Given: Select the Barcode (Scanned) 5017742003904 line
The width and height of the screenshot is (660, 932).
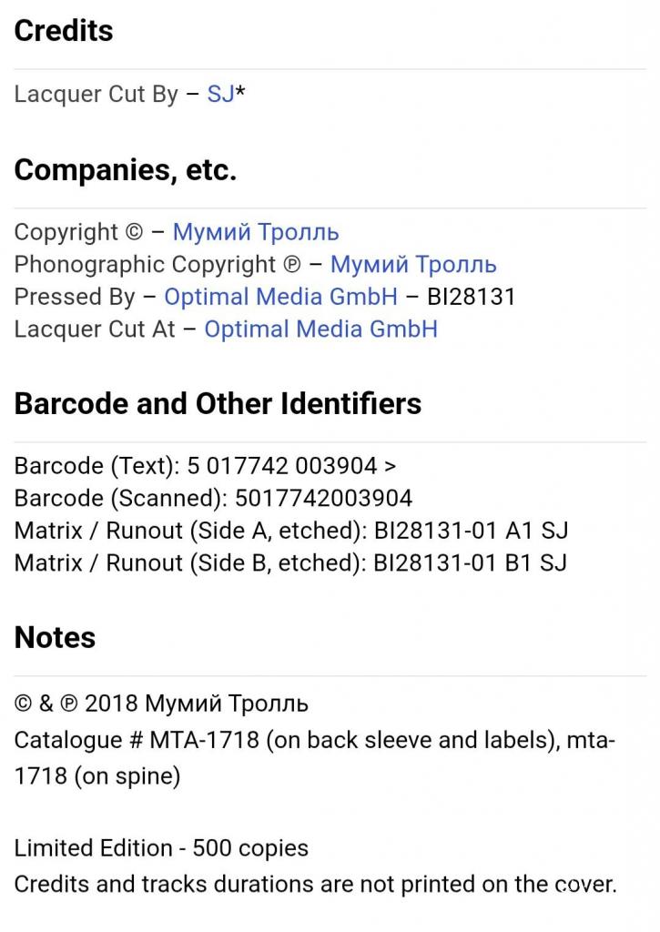Looking at the screenshot, I should 213,498.
